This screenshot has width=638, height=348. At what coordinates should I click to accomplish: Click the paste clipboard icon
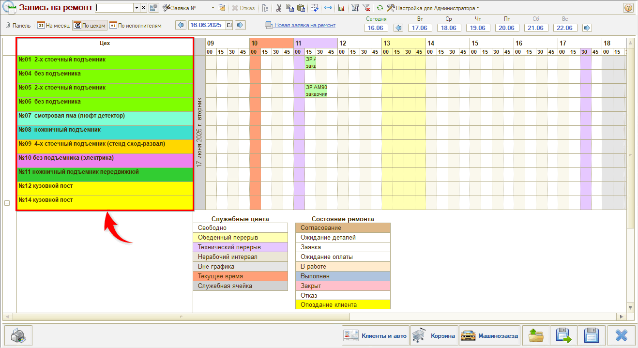(x=301, y=8)
